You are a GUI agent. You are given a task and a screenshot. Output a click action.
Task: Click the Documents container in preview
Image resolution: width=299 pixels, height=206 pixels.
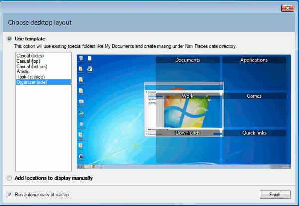(188, 60)
